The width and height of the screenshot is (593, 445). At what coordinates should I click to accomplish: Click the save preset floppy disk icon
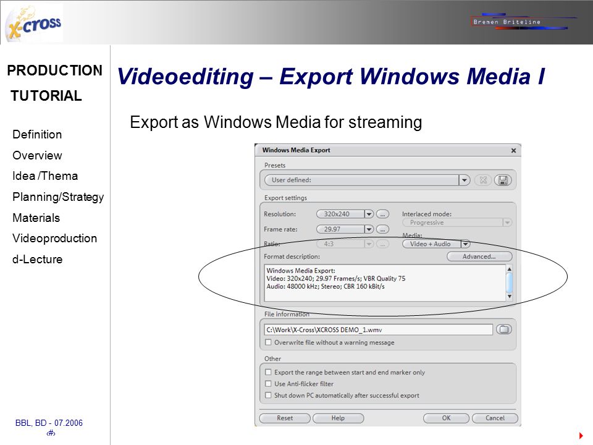(x=503, y=180)
